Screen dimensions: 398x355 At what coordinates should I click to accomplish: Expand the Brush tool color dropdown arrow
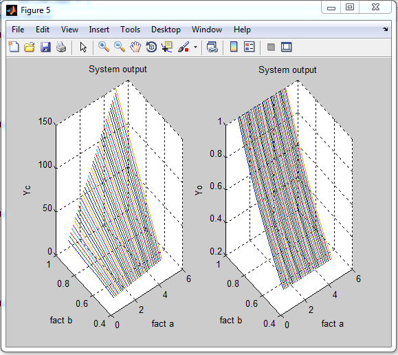point(195,47)
